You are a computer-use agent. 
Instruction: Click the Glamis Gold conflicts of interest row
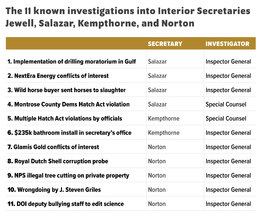(x=53, y=147)
